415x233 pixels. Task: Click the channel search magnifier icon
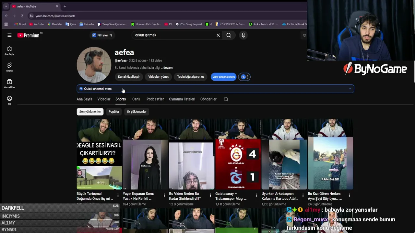click(x=226, y=99)
